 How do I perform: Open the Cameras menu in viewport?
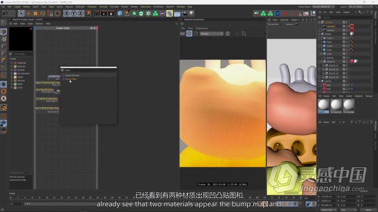coord(284,20)
